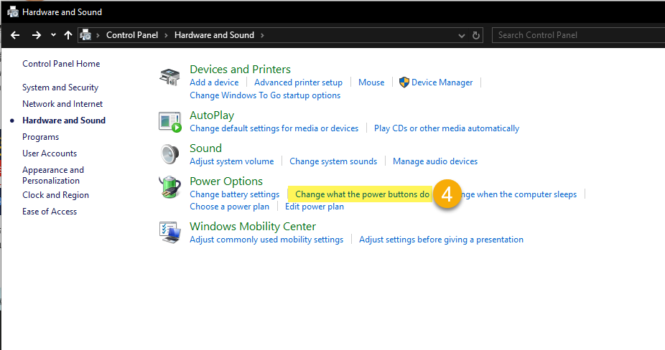Open Programs category

pyautogui.click(x=41, y=137)
